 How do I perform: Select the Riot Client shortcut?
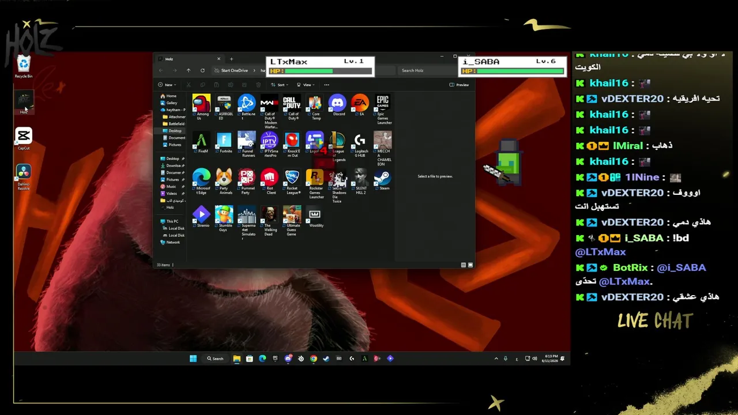tap(269, 182)
